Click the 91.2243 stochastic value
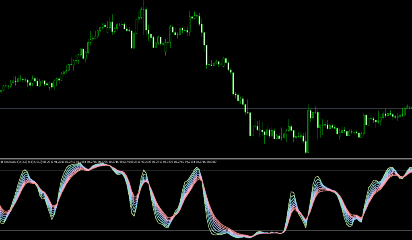The width and height of the screenshot is (412, 240). tap(60, 162)
